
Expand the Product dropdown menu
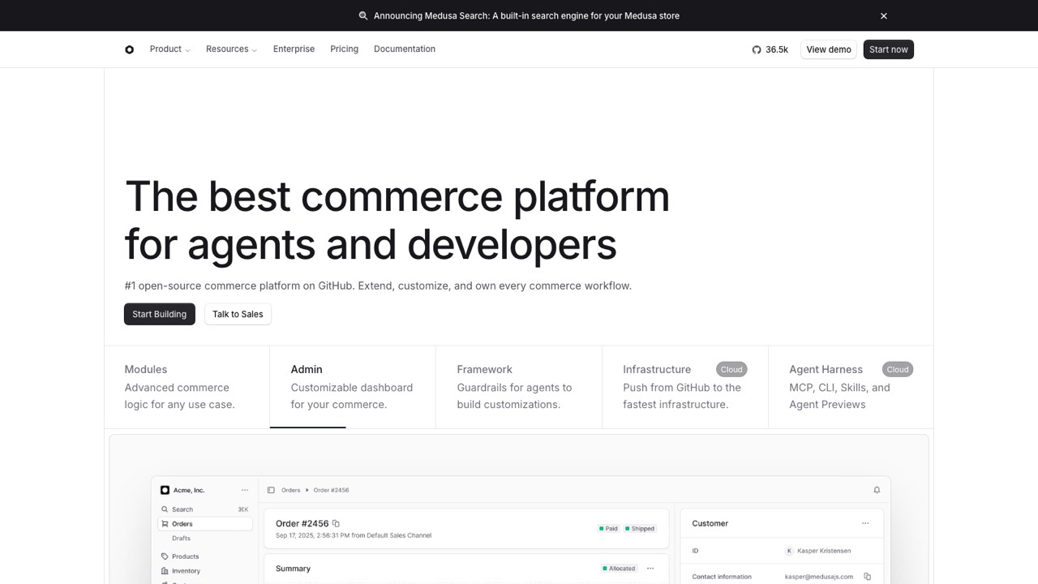coord(170,49)
